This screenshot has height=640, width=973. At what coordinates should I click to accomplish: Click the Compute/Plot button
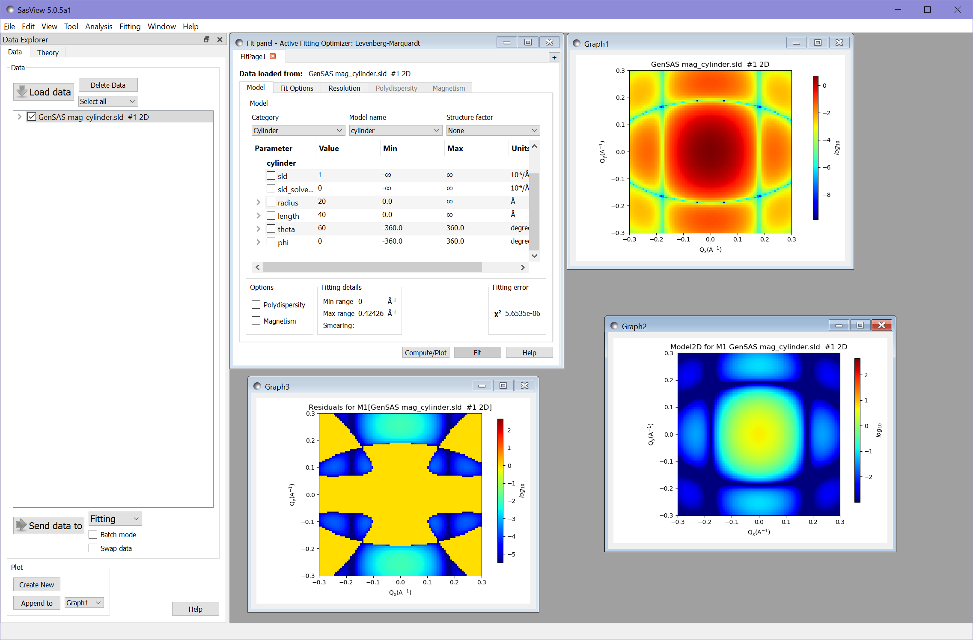426,352
